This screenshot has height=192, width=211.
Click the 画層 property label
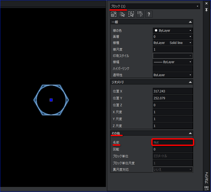click(x=116, y=37)
